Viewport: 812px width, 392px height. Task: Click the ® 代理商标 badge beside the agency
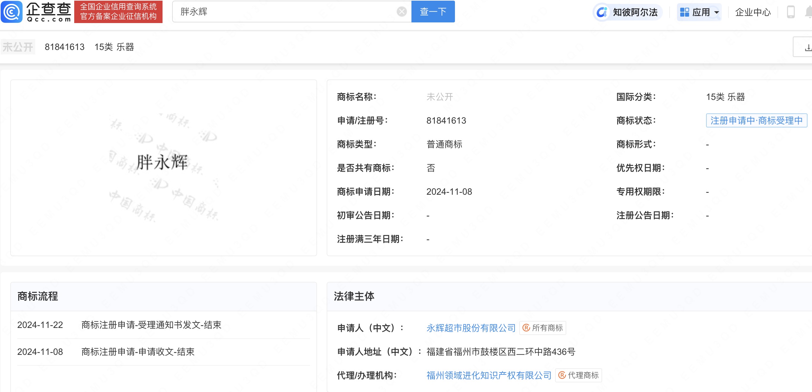(578, 376)
